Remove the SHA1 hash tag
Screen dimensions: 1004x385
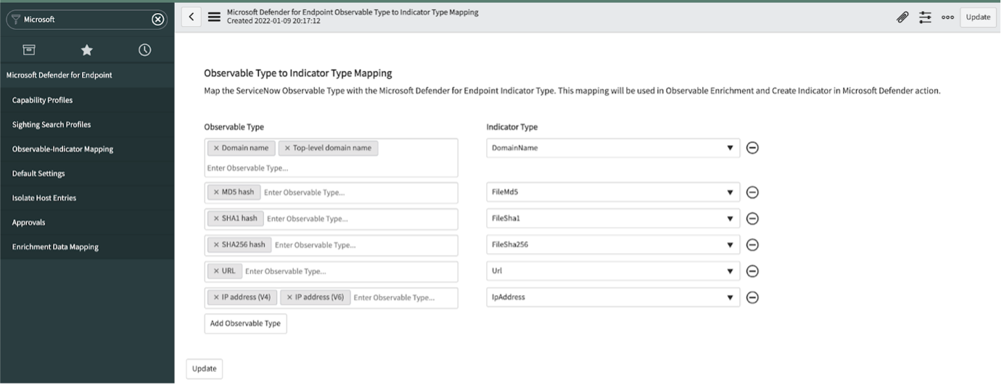click(x=215, y=218)
